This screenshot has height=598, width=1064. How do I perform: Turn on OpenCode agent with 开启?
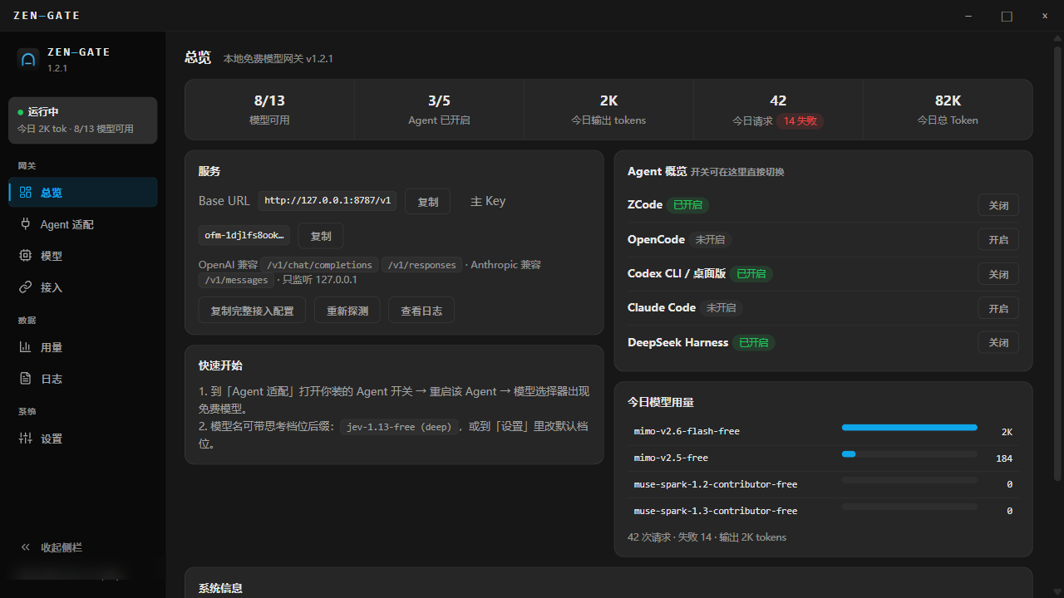click(x=998, y=240)
